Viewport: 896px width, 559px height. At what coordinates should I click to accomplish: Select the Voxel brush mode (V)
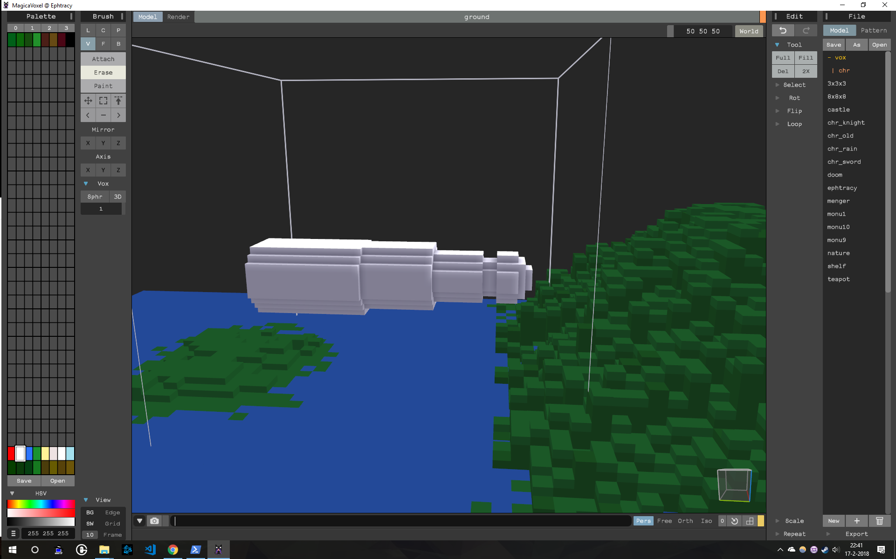pyautogui.click(x=88, y=44)
